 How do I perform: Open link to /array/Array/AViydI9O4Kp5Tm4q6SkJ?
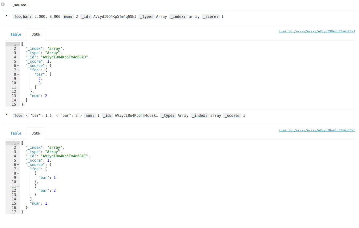317,31
